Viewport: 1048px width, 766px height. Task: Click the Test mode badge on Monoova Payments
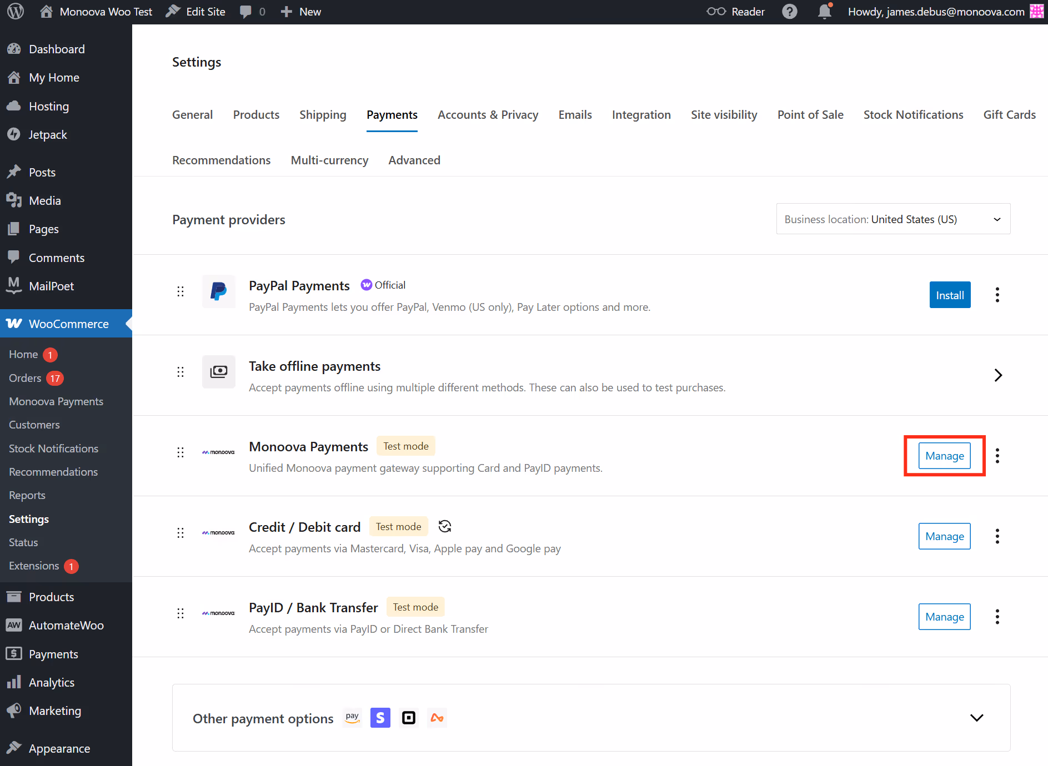[x=406, y=446]
